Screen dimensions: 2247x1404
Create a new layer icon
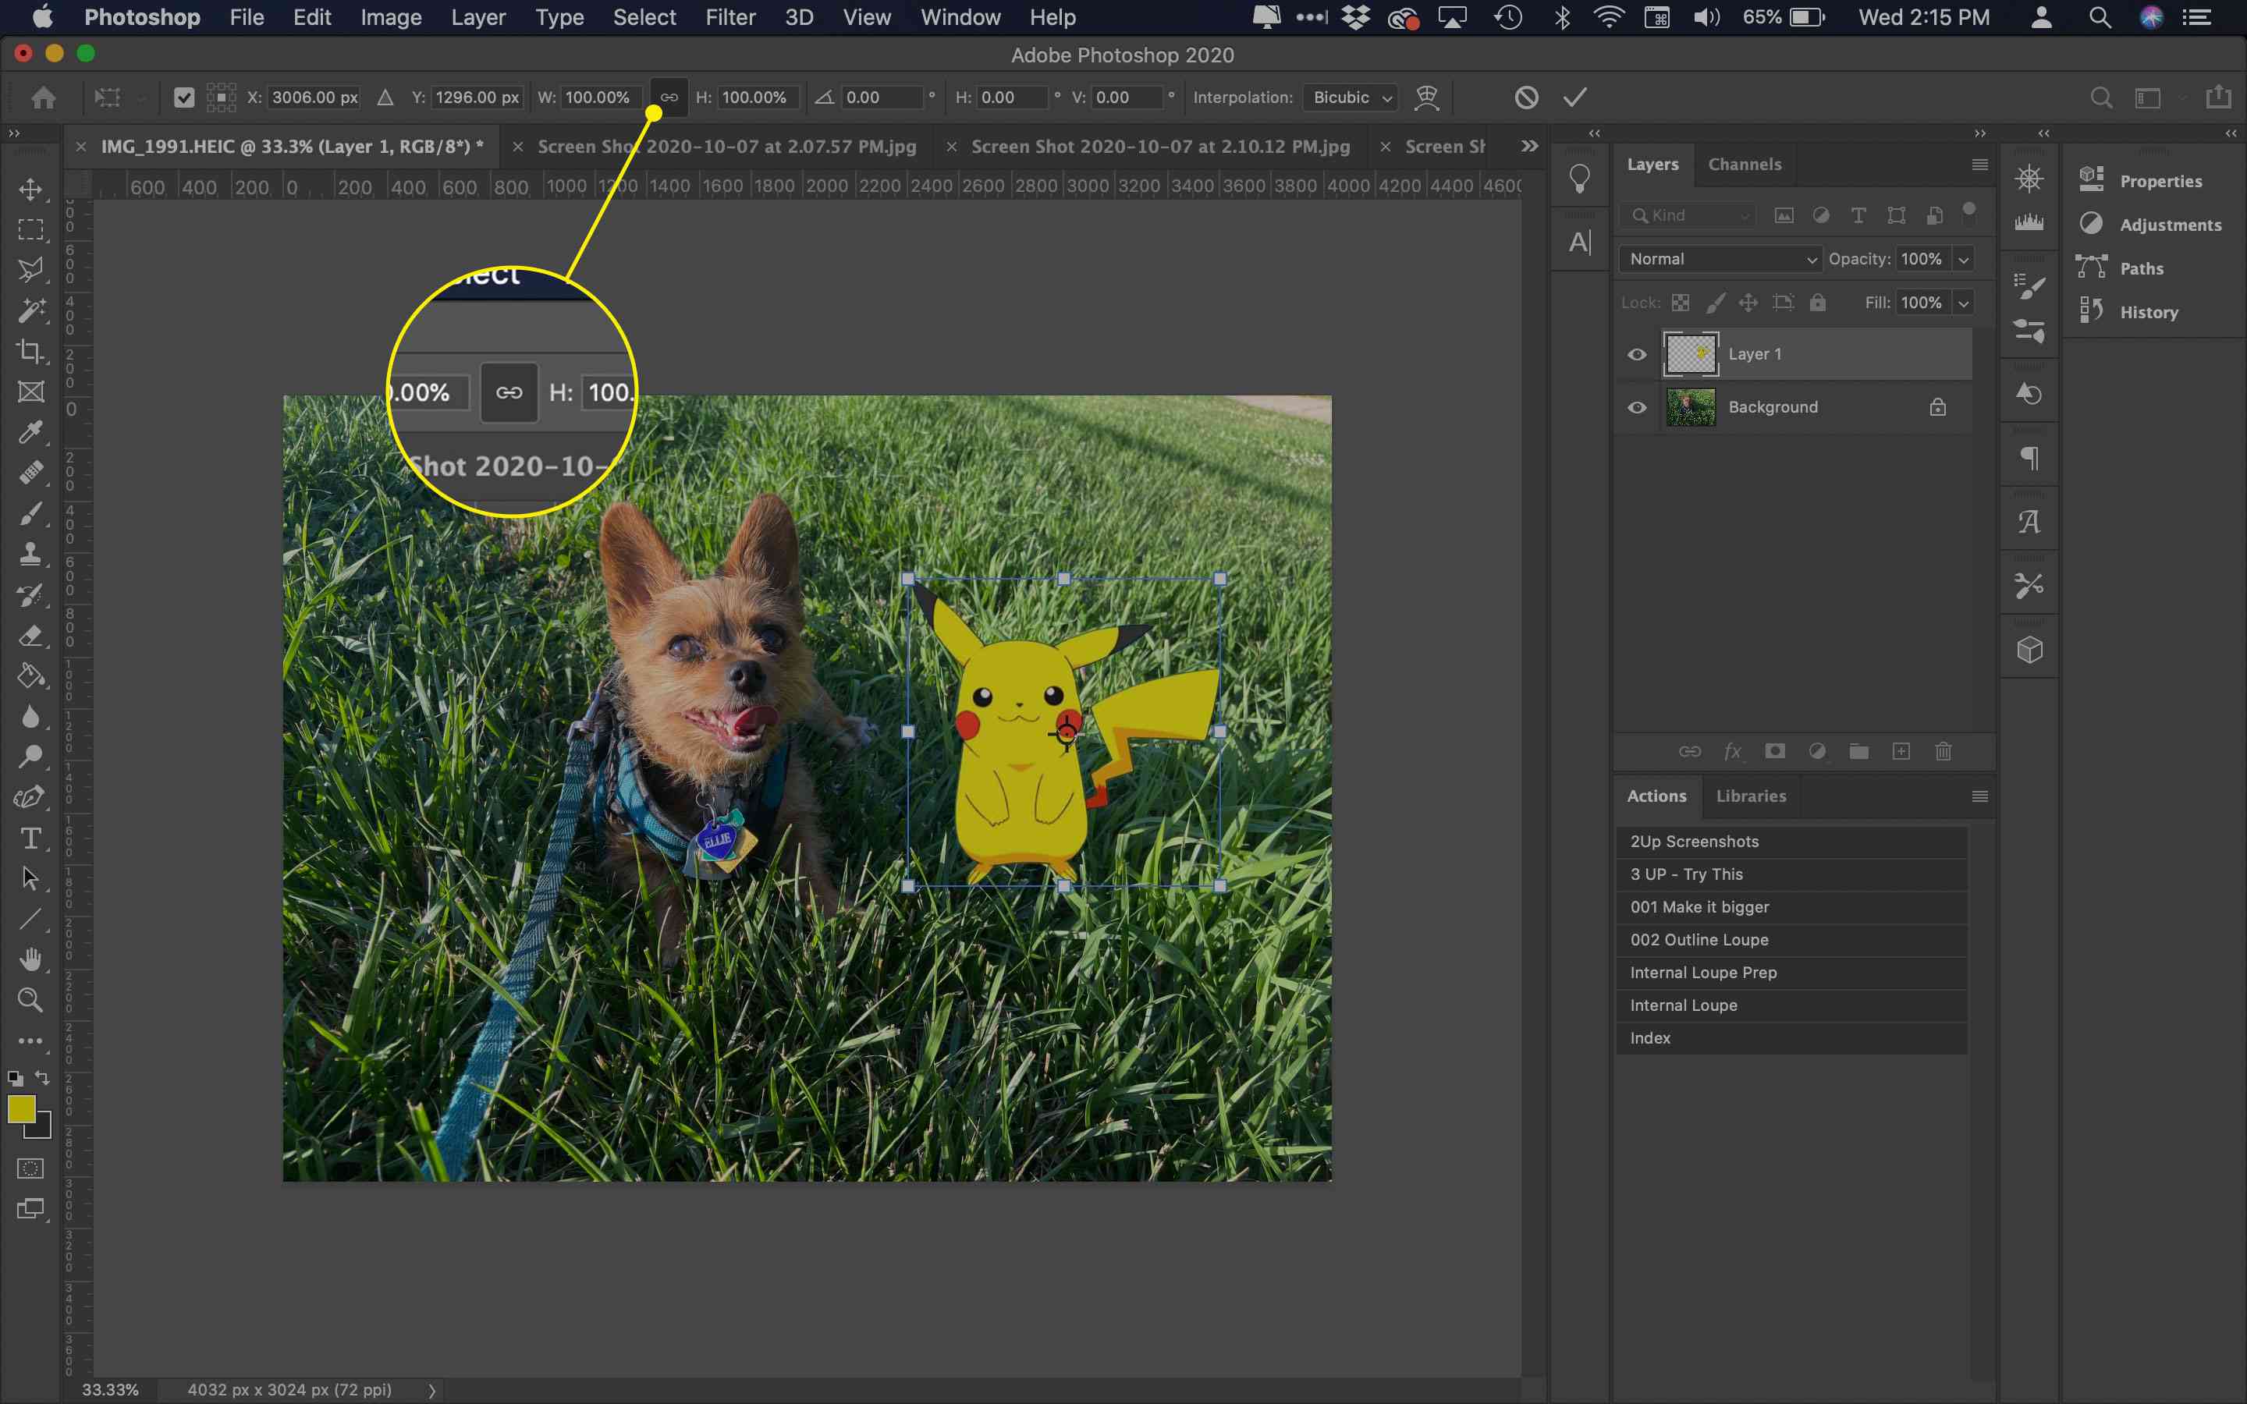pyautogui.click(x=1901, y=751)
